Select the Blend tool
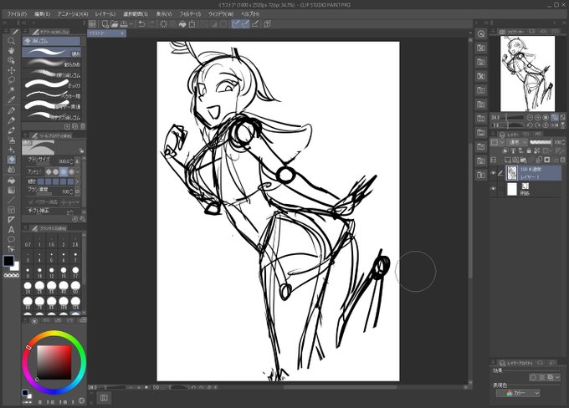Viewport: 569px width, 408px height. click(x=11, y=170)
